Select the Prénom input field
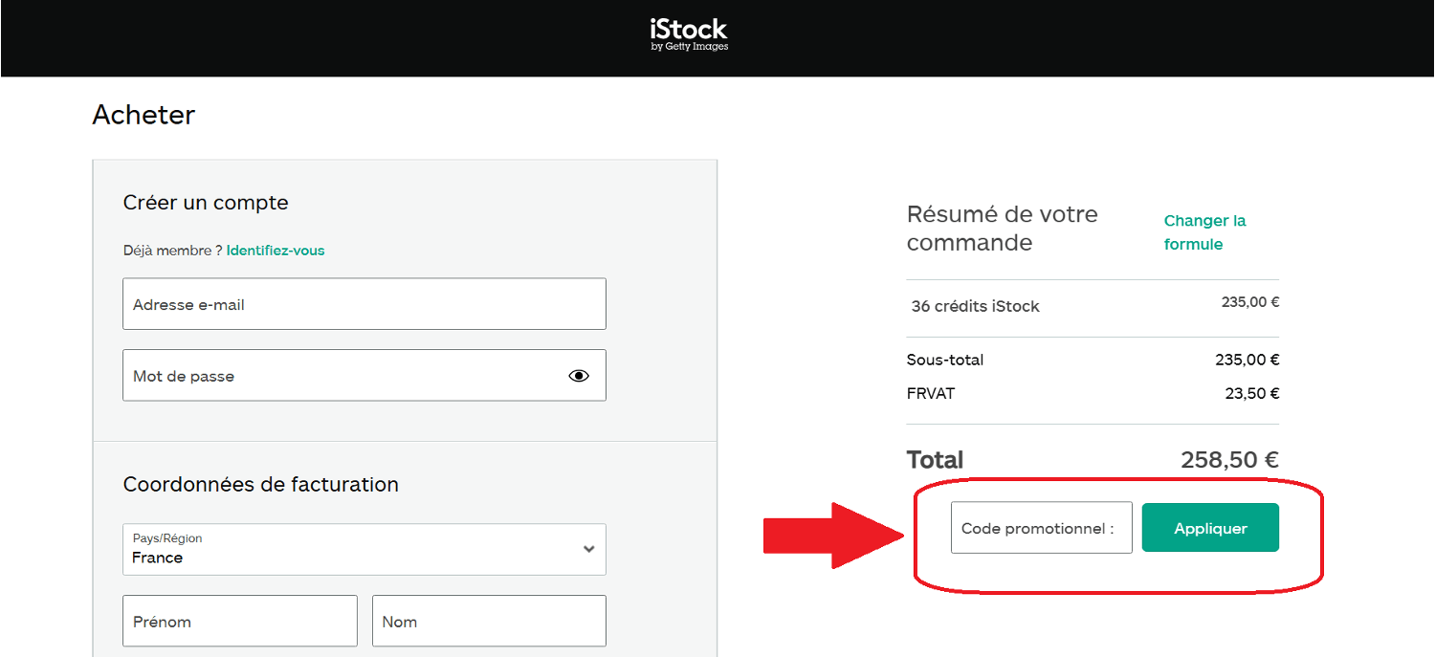The image size is (1435, 657). (240, 621)
